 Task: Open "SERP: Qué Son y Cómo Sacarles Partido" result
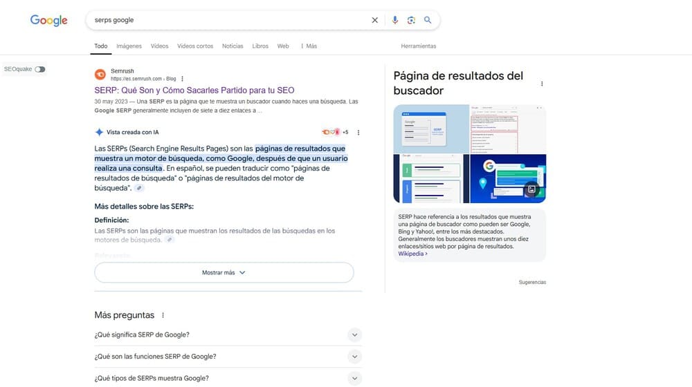coord(194,91)
